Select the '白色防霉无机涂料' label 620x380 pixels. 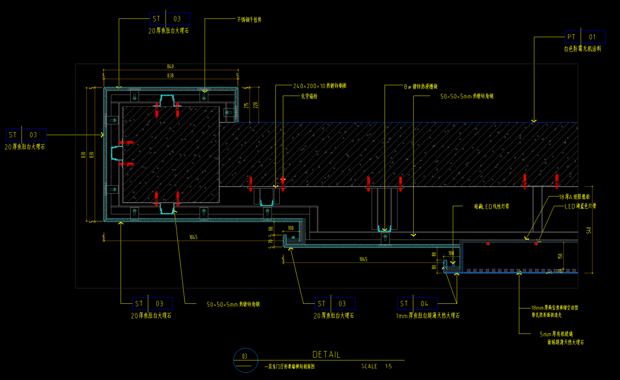[x=583, y=48]
